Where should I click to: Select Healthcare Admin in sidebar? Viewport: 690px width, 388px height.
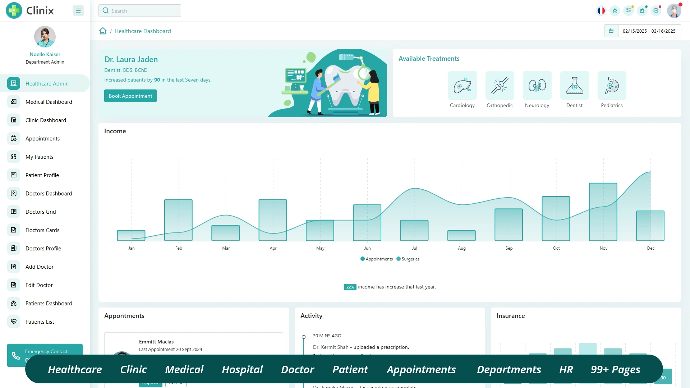click(45, 83)
